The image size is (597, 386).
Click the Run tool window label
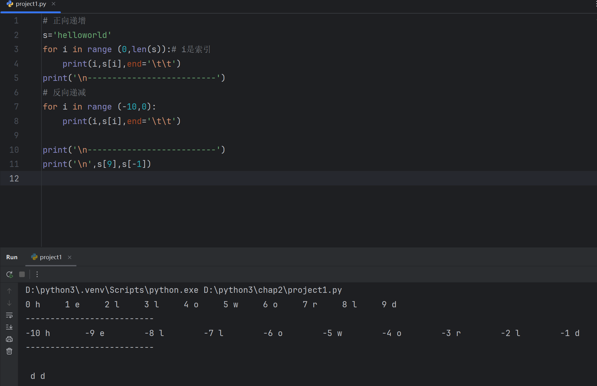click(x=12, y=257)
